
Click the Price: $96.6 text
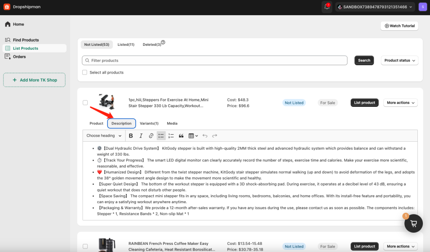coord(238,106)
